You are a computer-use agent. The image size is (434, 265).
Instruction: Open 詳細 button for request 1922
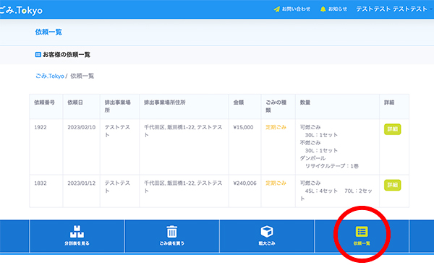(x=392, y=129)
